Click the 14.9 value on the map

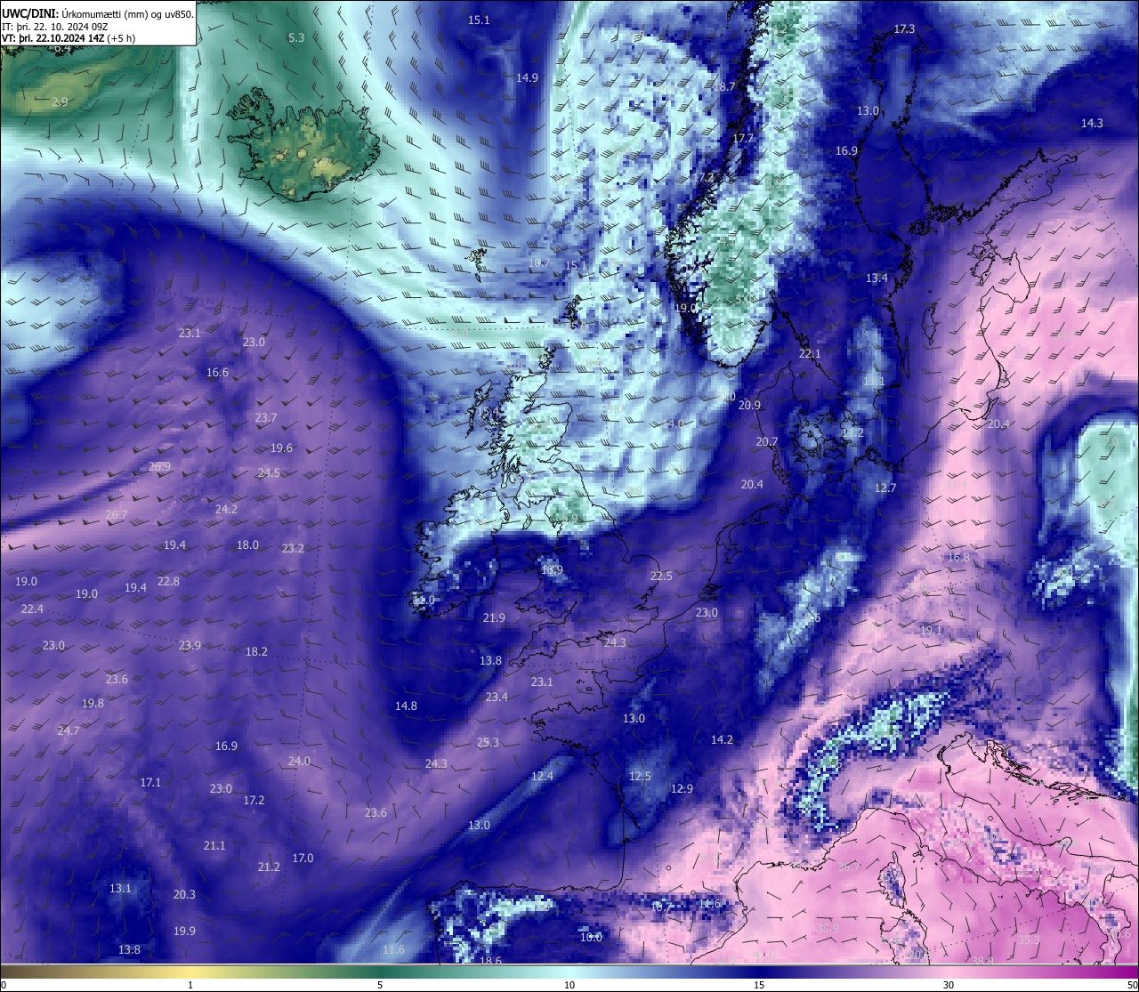click(527, 78)
